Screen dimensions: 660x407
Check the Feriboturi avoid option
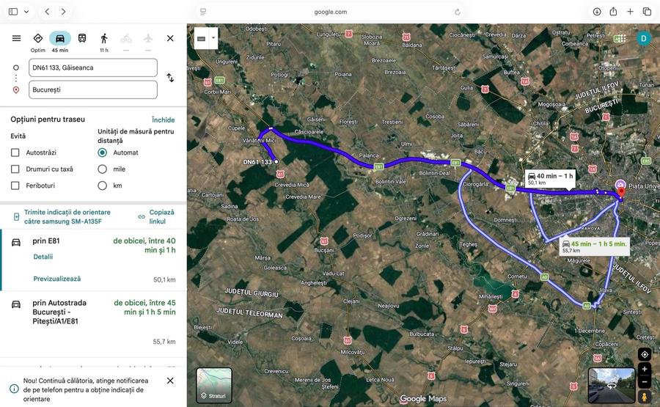[15, 186]
